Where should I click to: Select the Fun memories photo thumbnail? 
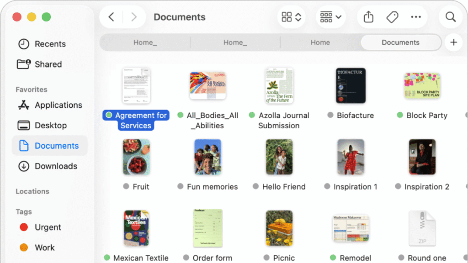[x=208, y=157]
